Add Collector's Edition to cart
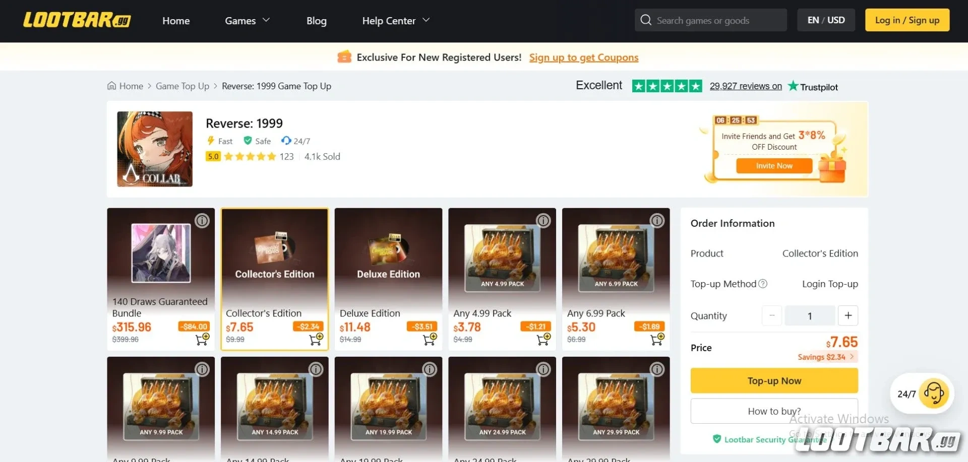 tap(316, 340)
